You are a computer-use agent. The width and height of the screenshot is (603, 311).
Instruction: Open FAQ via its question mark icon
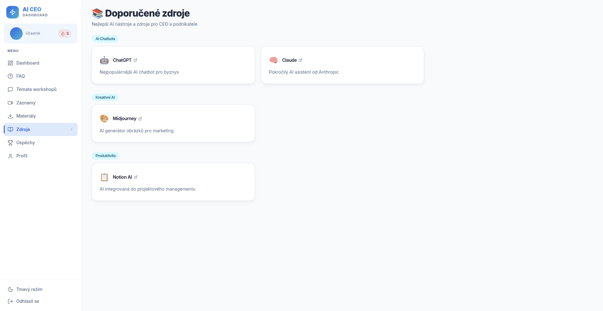[10, 76]
